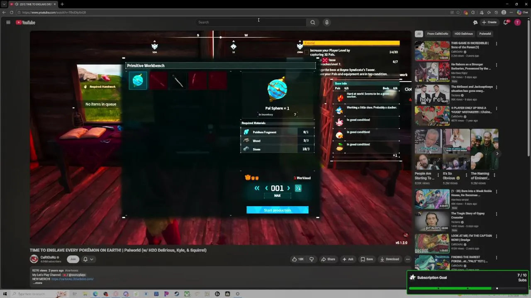
Task: Click the Paldium Fragment material row
Action: tap(278, 132)
